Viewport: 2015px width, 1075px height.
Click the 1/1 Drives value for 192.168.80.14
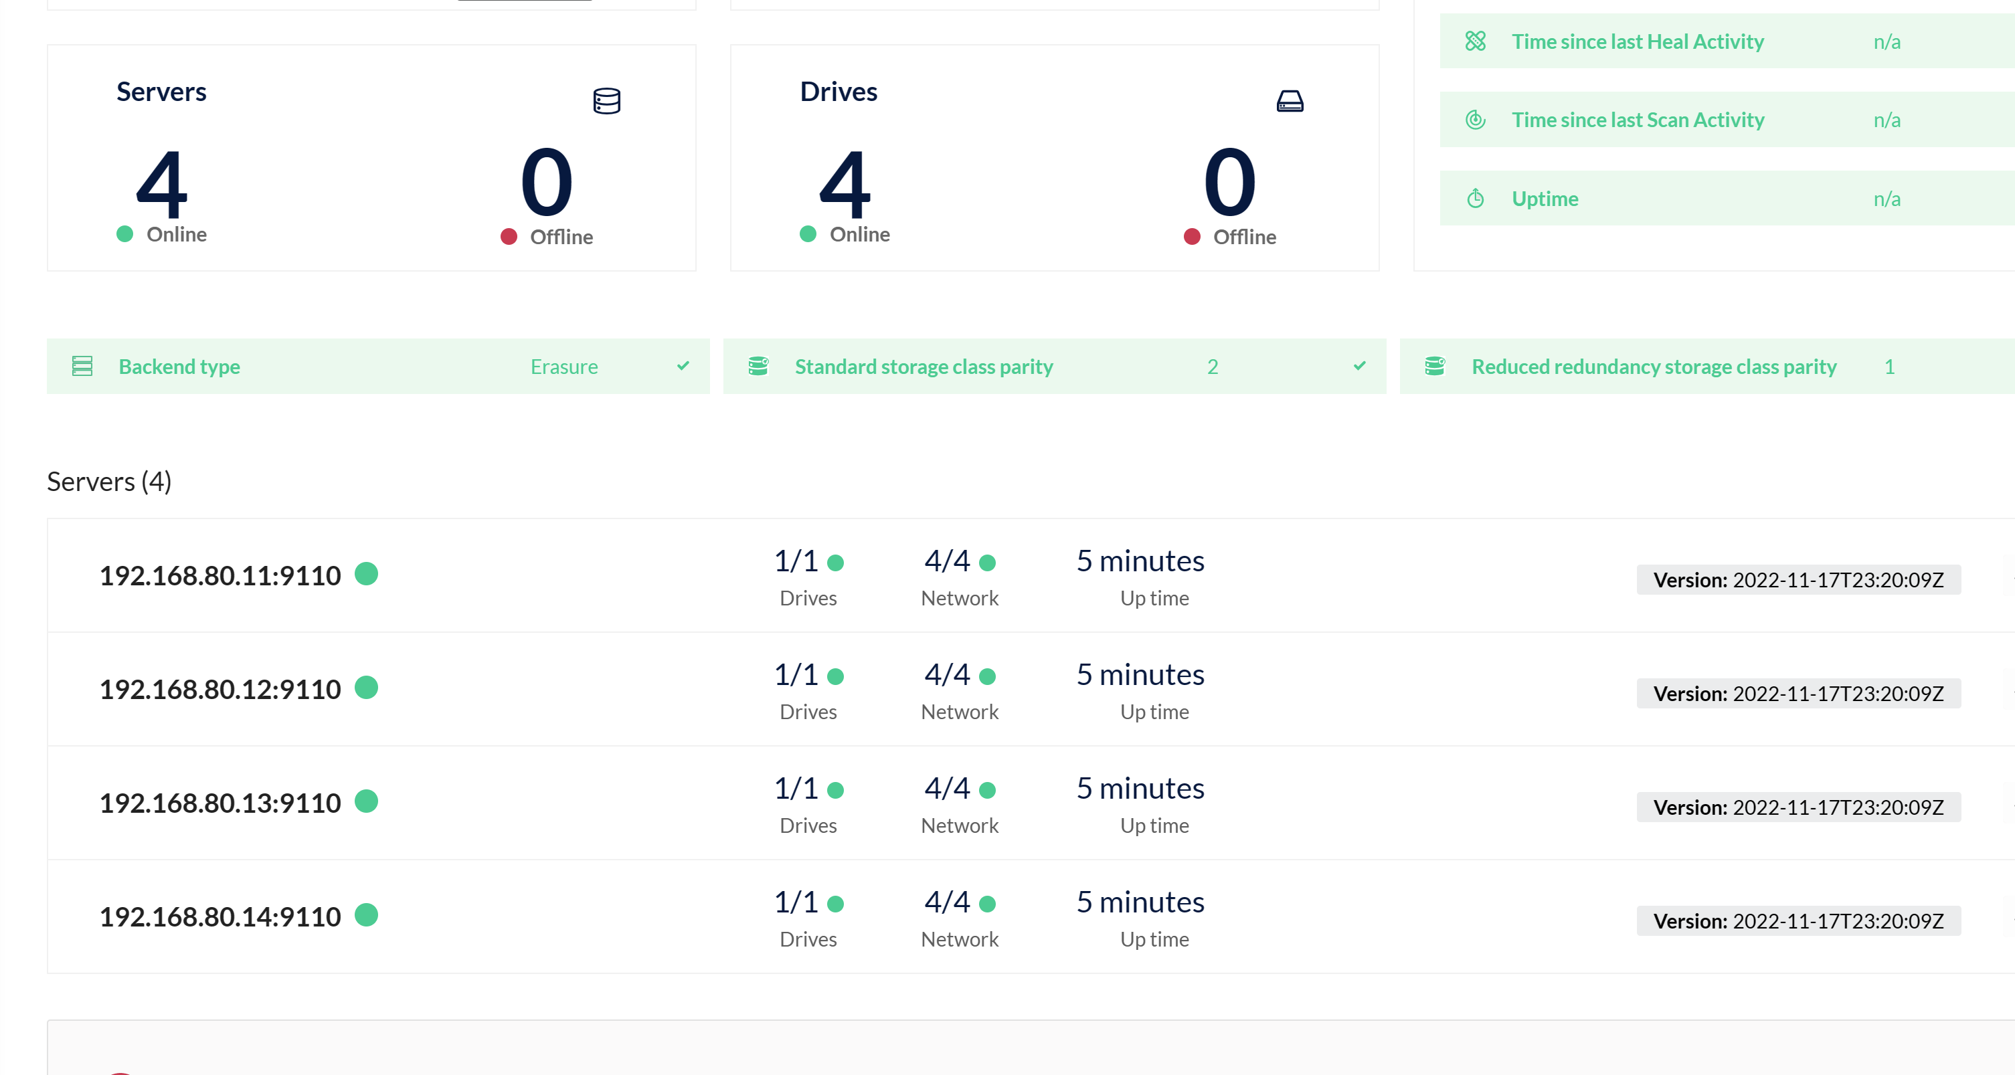pos(796,902)
